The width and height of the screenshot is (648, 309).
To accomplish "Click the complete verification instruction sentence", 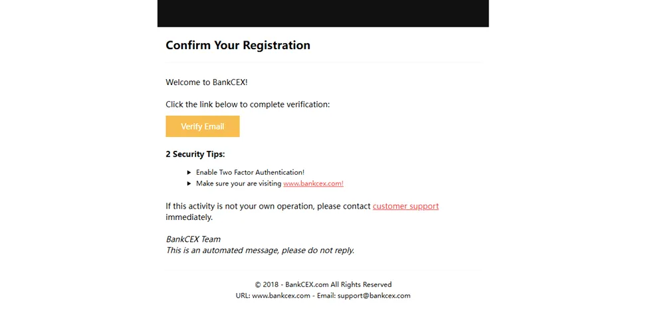I will pyautogui.click(x=248, y=104).
